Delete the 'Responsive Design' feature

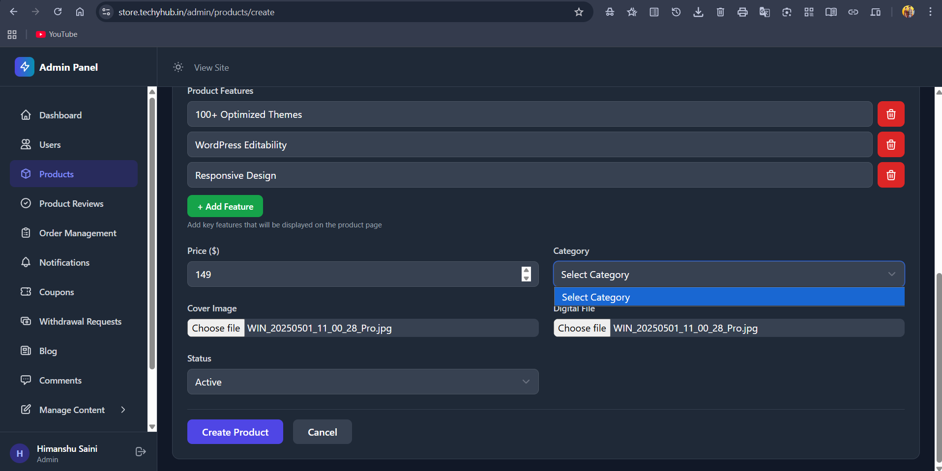tap(890, 175)
